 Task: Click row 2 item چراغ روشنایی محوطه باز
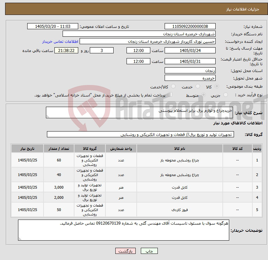tap(180, 175)
